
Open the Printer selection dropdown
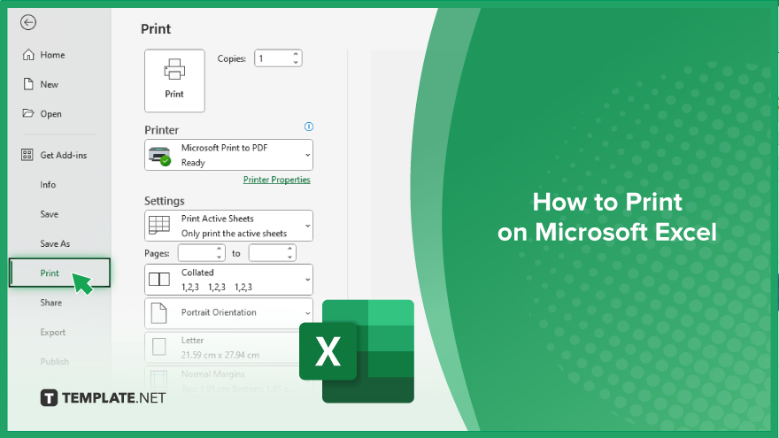[228, 155]
